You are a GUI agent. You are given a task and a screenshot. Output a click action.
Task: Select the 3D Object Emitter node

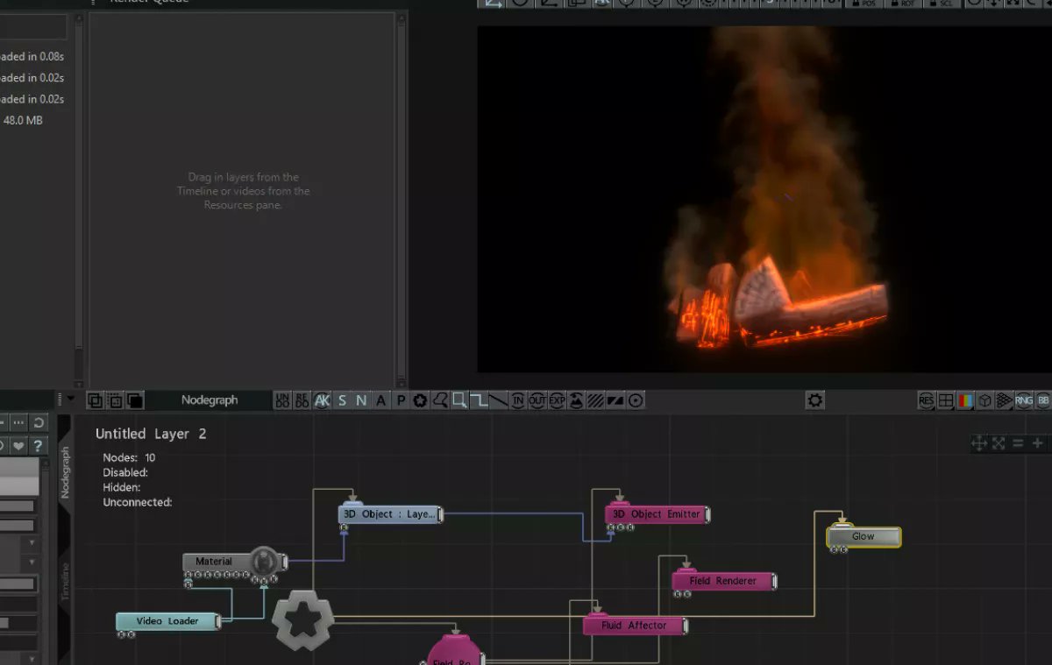pos(657,514)
